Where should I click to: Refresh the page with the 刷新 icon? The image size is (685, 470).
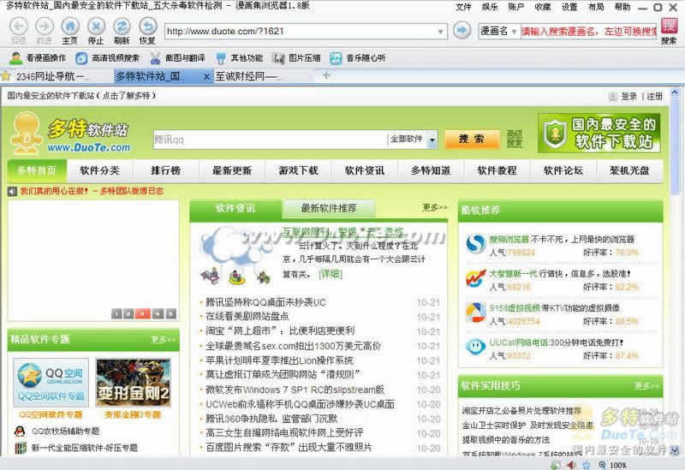click(x=122, y=27)
